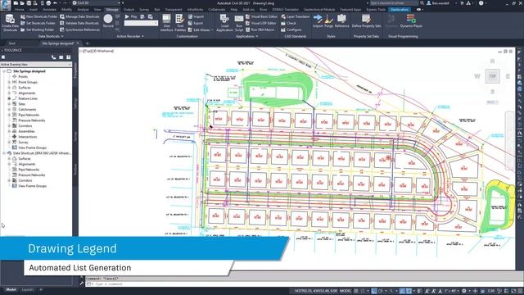Click Define Property Sets
This screenshot has height=295, width=524.
coord(366,20)
